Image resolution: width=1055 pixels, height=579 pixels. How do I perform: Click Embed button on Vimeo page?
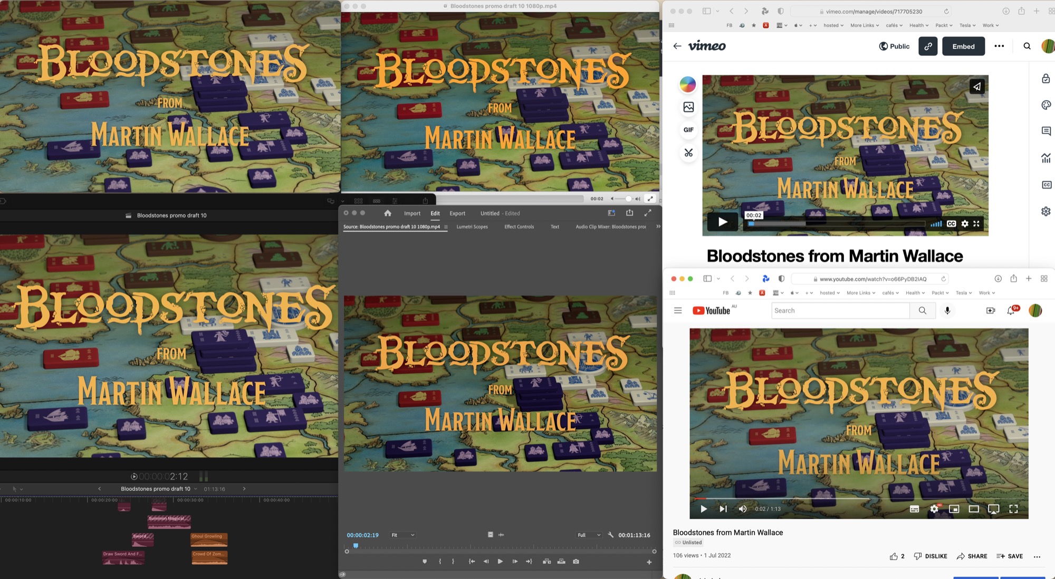click(x=963, y=45)
